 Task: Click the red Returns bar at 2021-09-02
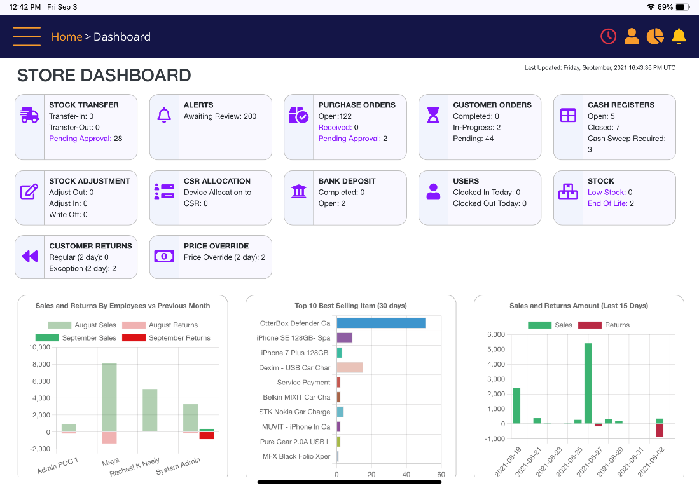(660, 430)
